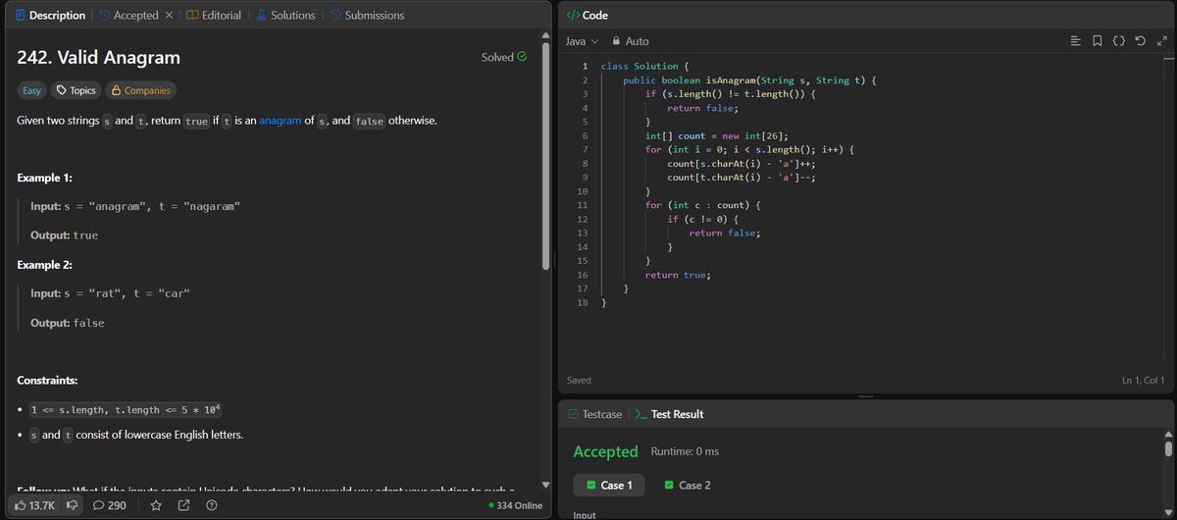1177x520 pixels.
Task: Click the Solved status indicator
Action: (x=504, y=57)
